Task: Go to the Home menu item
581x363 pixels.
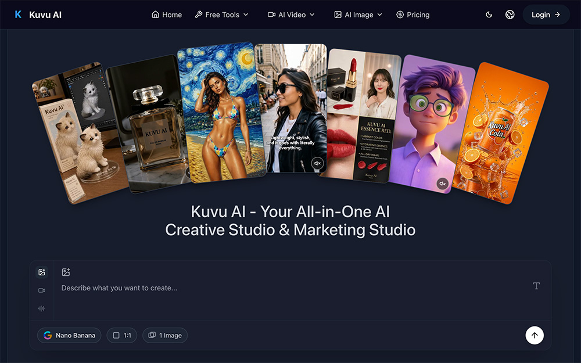Action: point(167,15)
